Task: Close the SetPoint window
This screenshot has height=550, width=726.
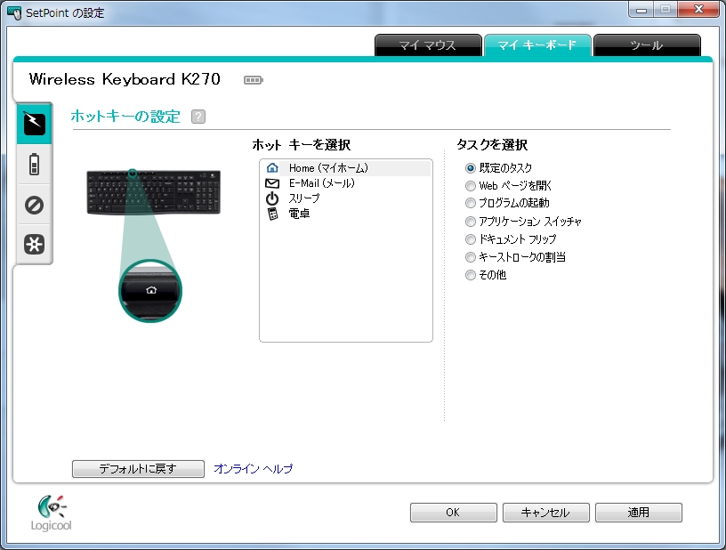Action: [x=698, y=9]
